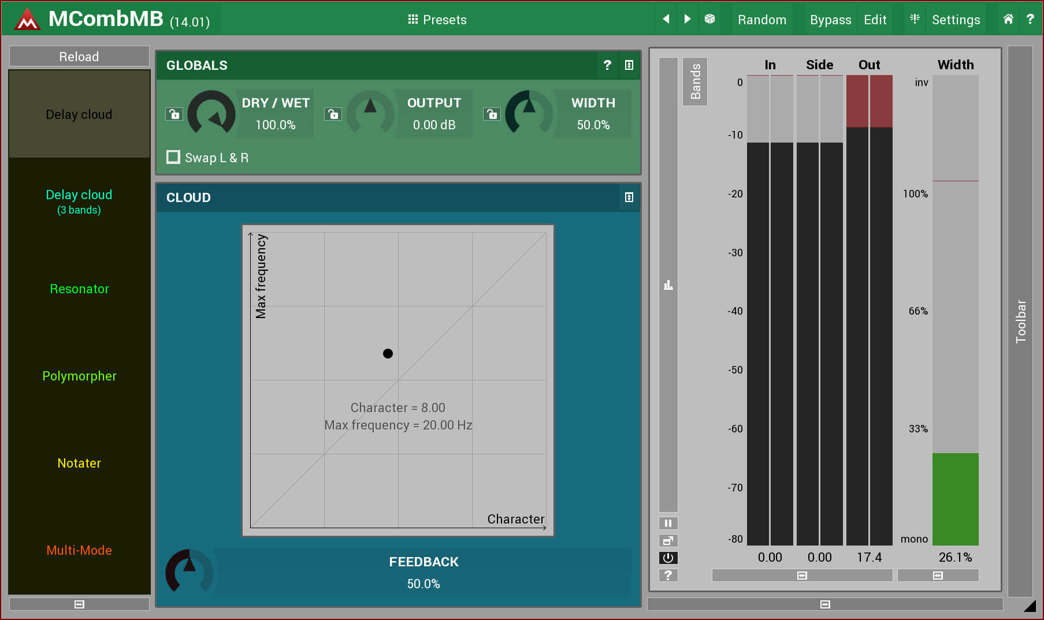Screen dimensions: 1044x620
Task: Pause the meters with the pause icon
Action: click(x=668, y=523)
